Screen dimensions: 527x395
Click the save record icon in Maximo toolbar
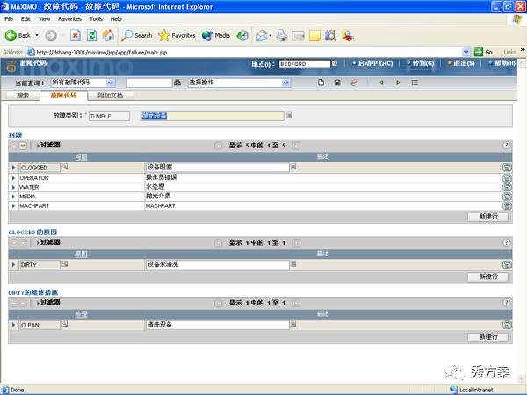click(x=339, y=83)
